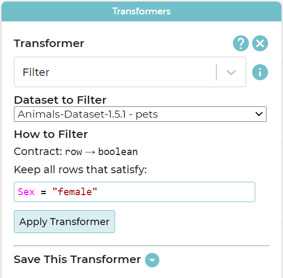Click the Sex attribute in the expression
This screenshot has height=278, width=283.
(26, 192)
